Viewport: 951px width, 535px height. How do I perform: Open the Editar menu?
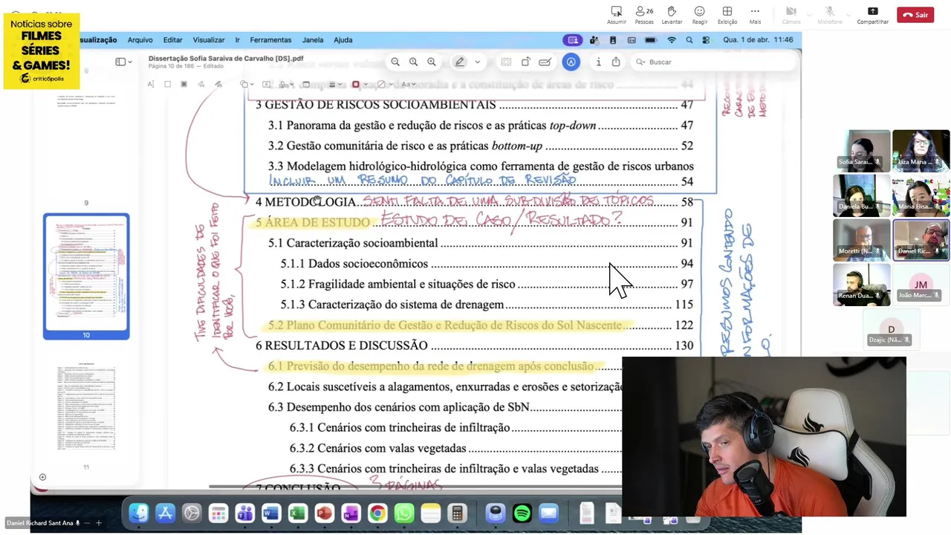click(x=172, y=40)
